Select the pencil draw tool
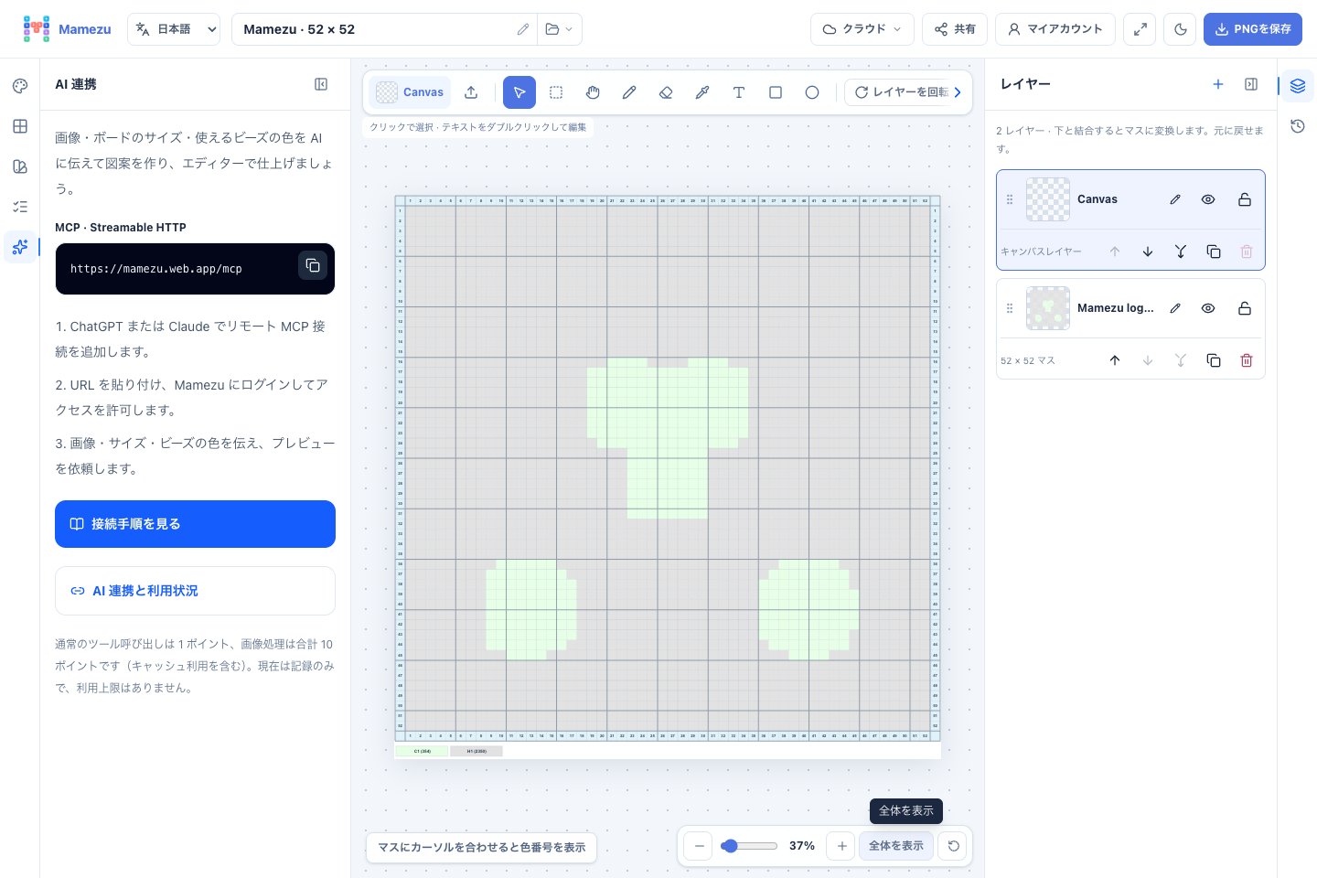The width and height of the screenshot is (1317, 878). pos(629,92)
